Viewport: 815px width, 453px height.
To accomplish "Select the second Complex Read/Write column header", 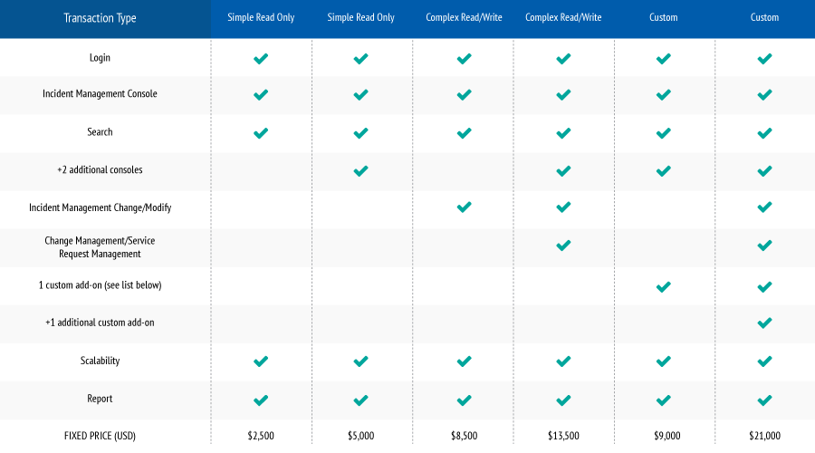I will coord(563,18).
